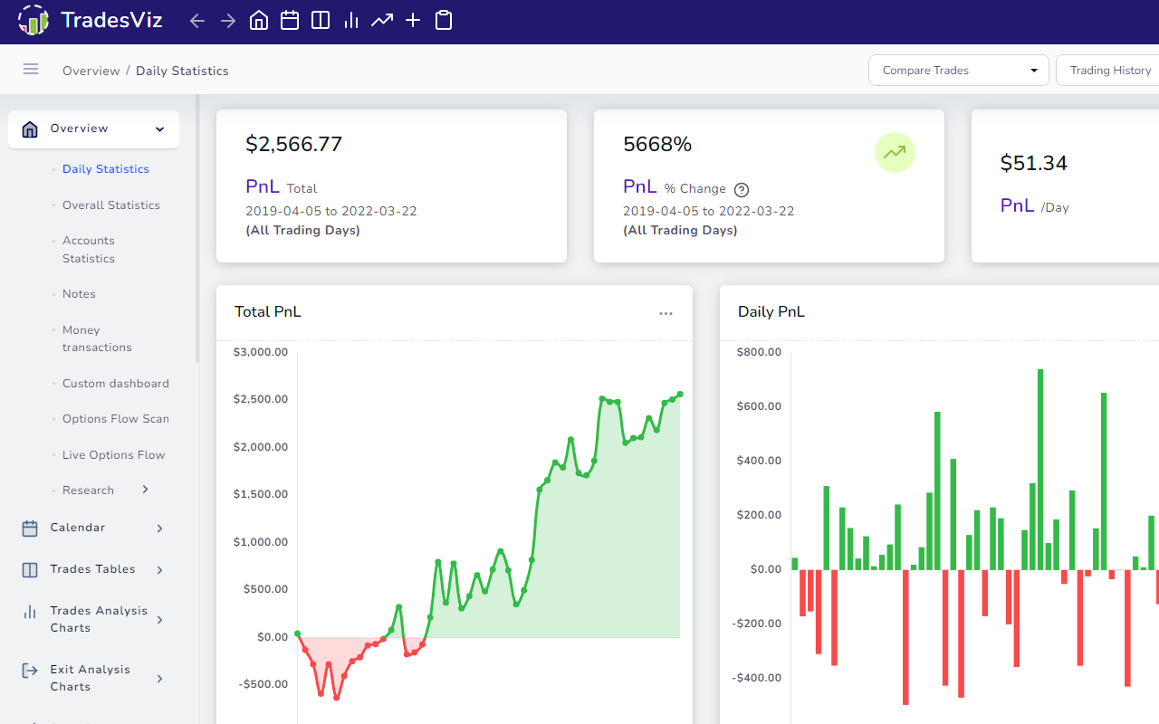Open the clipboard icon in the toolbar
Viewport: 1159px width, 724px height.
[x=444, y=20]
